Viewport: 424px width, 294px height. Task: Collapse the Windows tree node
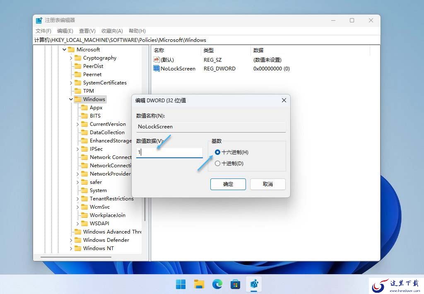(x=71, y=99)
